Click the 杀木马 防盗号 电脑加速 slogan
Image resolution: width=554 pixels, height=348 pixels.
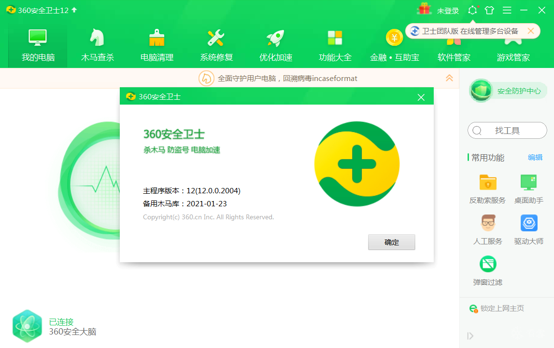182,150
